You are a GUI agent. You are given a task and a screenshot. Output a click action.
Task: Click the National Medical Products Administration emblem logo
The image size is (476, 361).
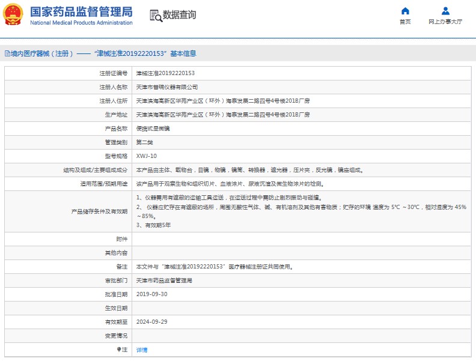[13, 14]
